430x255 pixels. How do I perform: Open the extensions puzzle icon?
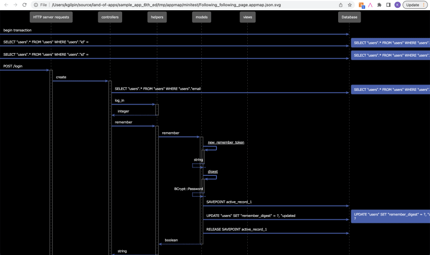point(379,5)
